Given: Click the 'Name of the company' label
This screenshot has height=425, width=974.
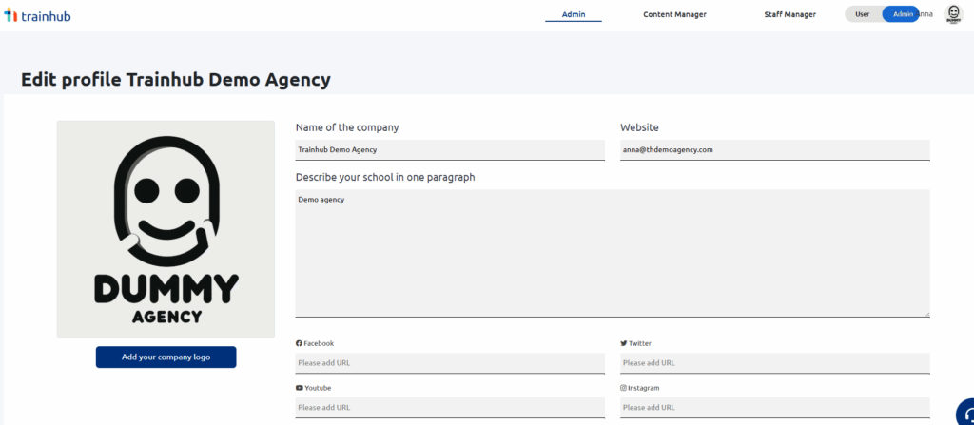Looking at the screenshot, I should (347, 127).
